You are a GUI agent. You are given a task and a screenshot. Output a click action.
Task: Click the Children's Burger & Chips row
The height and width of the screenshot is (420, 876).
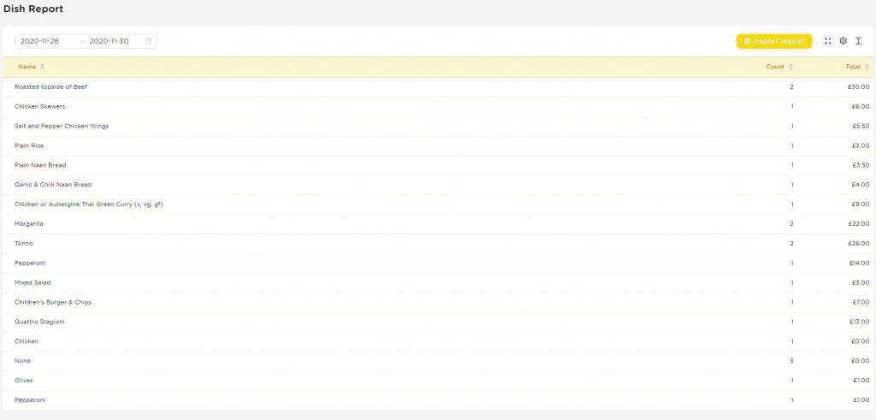438,303
